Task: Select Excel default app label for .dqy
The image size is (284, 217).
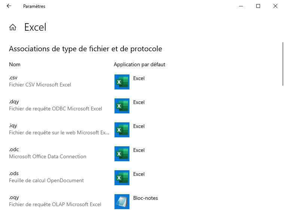Action: tap(139, 103)
